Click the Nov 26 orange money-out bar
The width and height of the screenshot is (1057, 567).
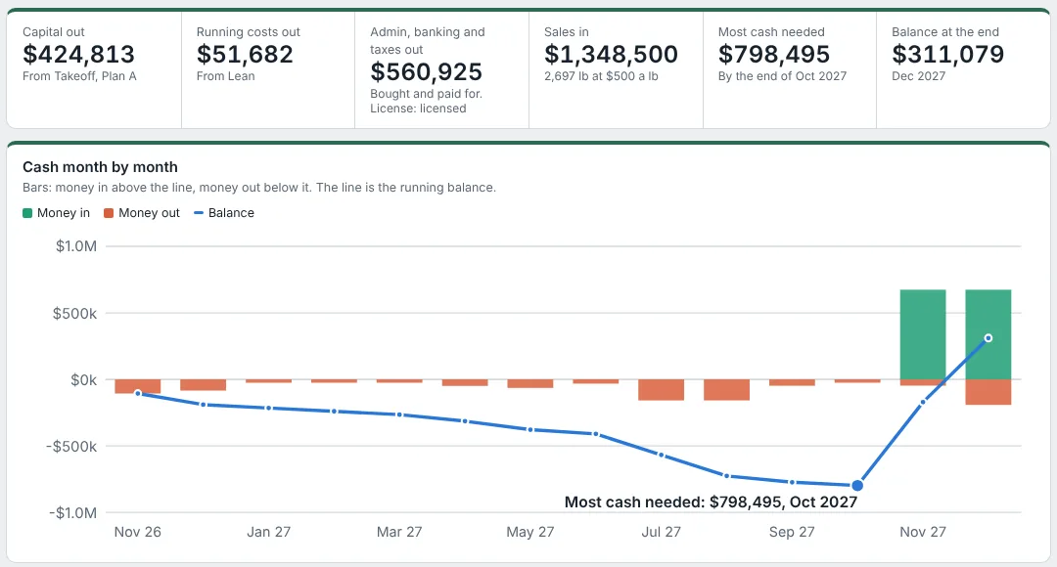(x=138, y=386)
